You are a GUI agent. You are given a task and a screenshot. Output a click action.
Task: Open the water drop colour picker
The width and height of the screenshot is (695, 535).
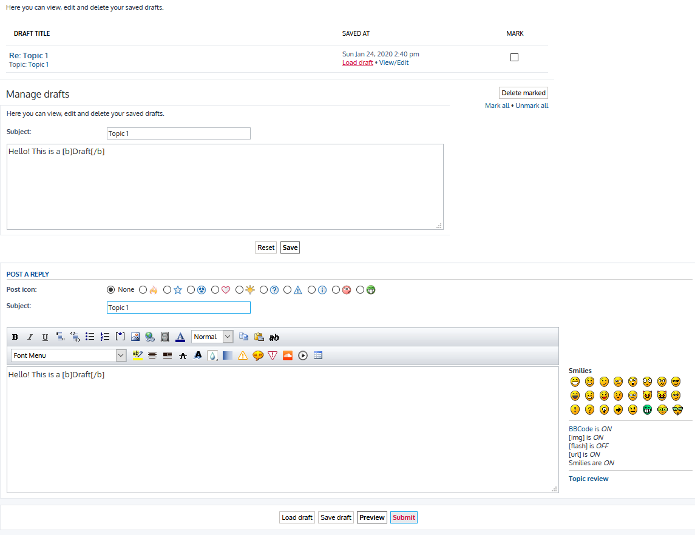click(212, 355)
